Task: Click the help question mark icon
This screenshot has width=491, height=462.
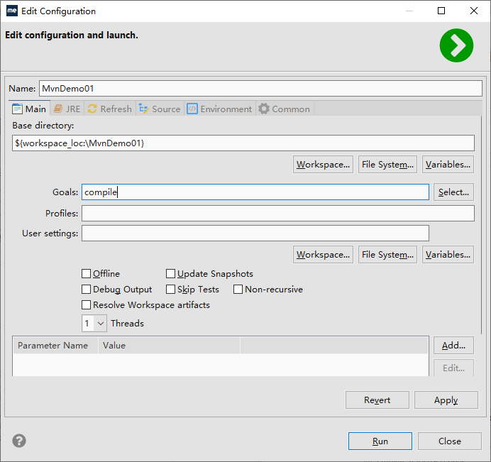Action: [19, 441]
